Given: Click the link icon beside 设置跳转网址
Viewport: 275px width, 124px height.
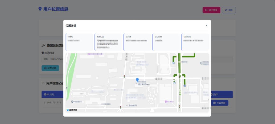Looking at the screenshot, I should [x=43, y=46].
